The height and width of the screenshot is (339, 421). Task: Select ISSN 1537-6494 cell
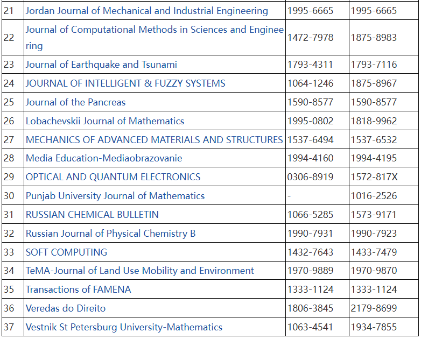[x=317, y=139]
